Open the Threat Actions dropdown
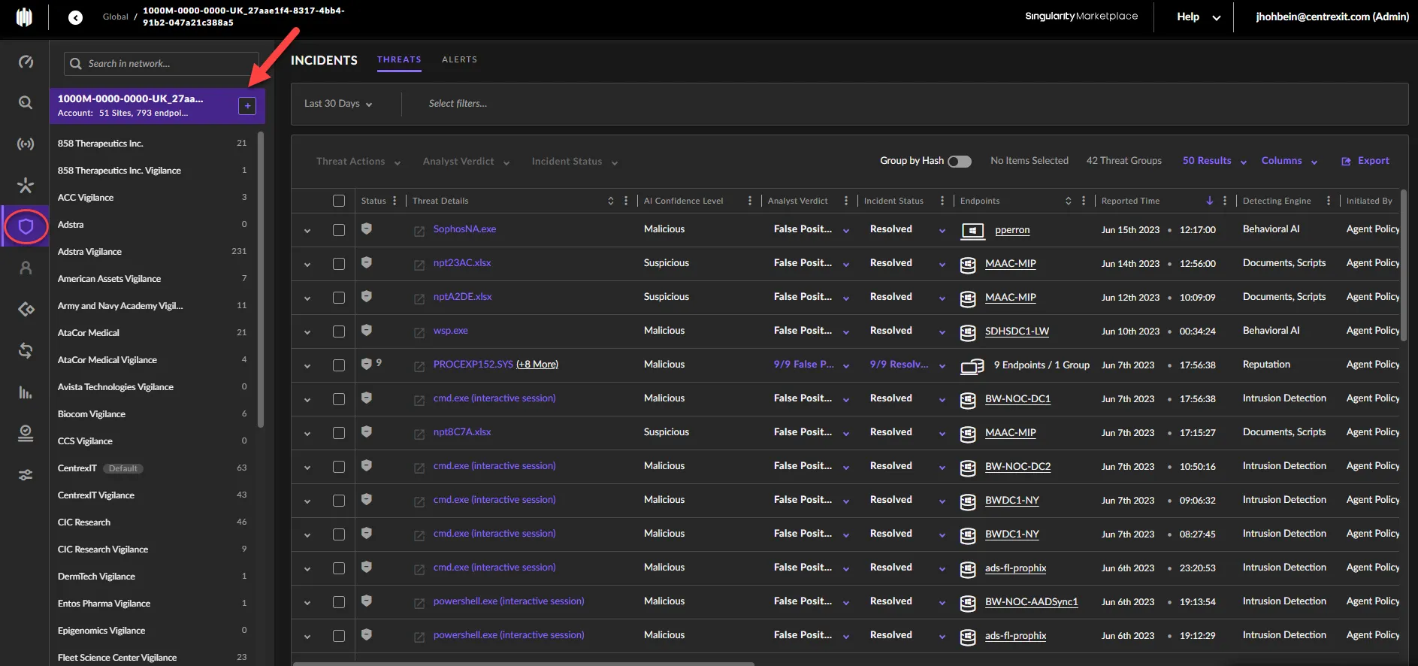Image resolution: width=1418 pixels, height=666 pixels. tap(358, 162)
